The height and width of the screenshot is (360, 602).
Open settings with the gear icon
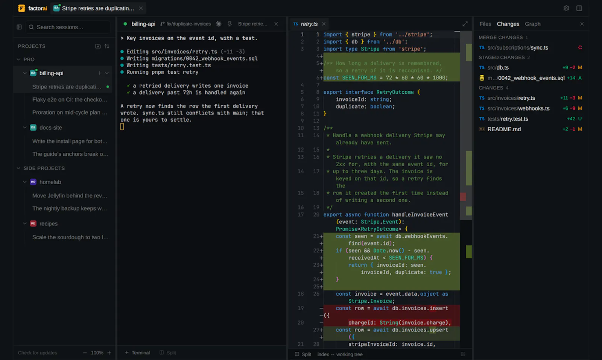(x=566, y=8)
